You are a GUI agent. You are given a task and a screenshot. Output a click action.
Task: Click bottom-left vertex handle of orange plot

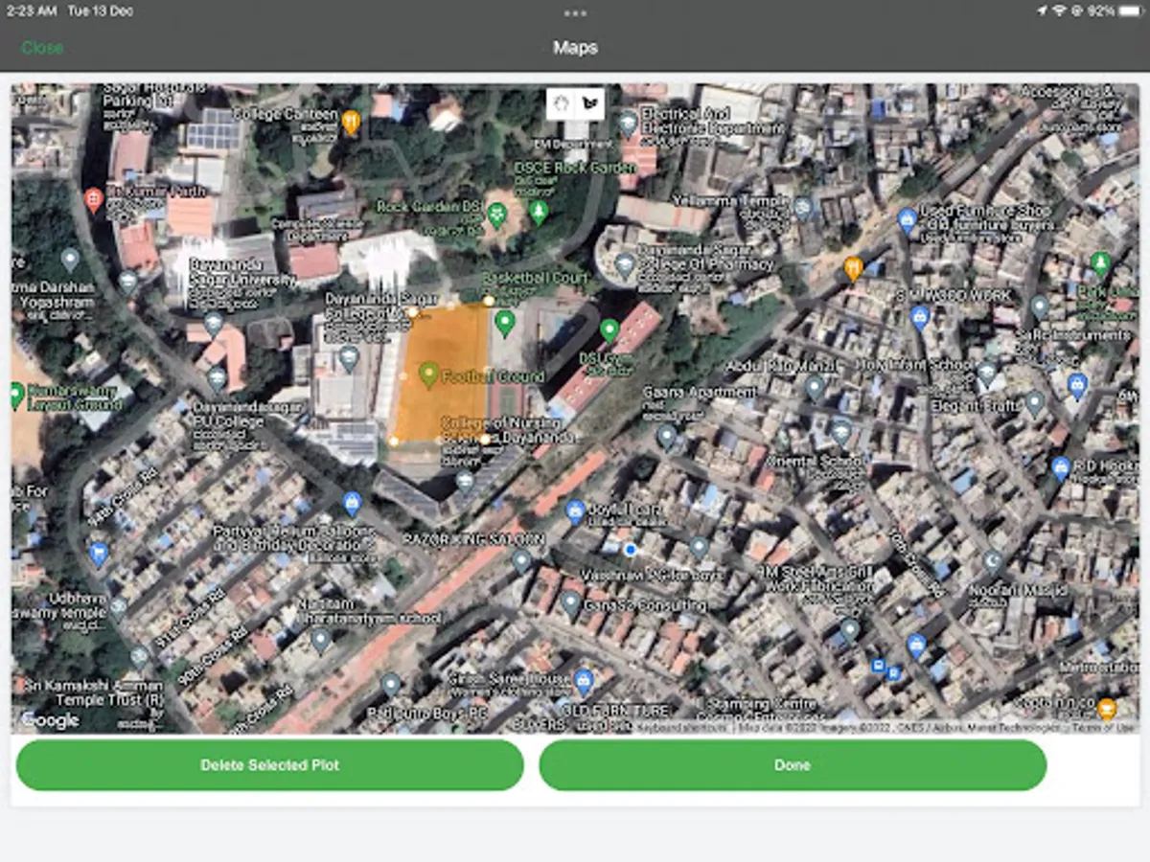pos(393,442)
